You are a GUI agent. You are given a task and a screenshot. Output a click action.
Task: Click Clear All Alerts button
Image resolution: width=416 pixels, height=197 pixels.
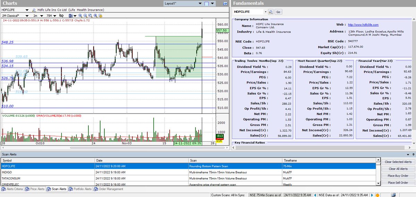point(398,169)
